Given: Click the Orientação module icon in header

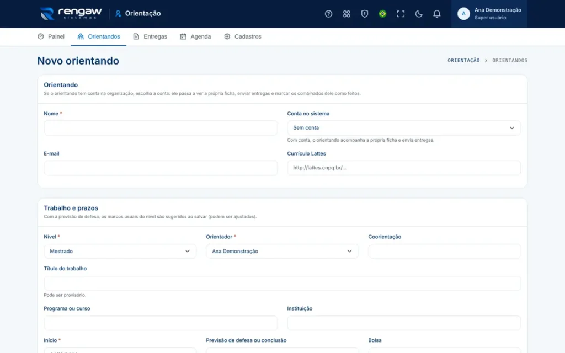Looking at the screenshot, I should (118, 14).
